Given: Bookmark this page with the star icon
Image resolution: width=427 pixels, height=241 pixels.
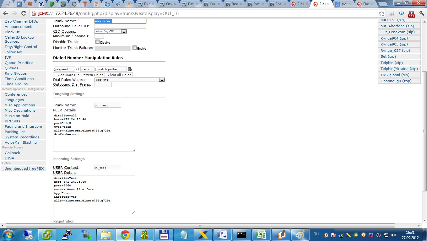Looking at the screenshot, I should (381, 13).
